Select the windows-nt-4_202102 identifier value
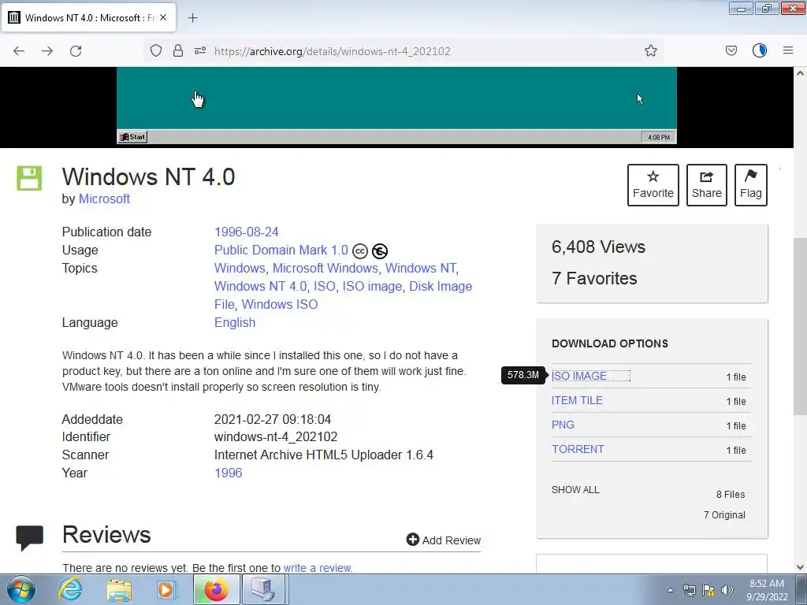The width and height of the screenshot is (807, 605). pyautogui.click(x=276, y=436)
